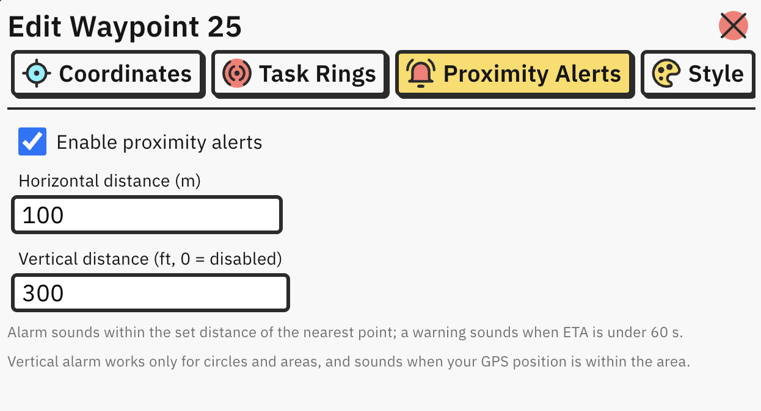Switch to the Coordinates tab
This screenshot has width=761, height=411.
coord(107,74)
